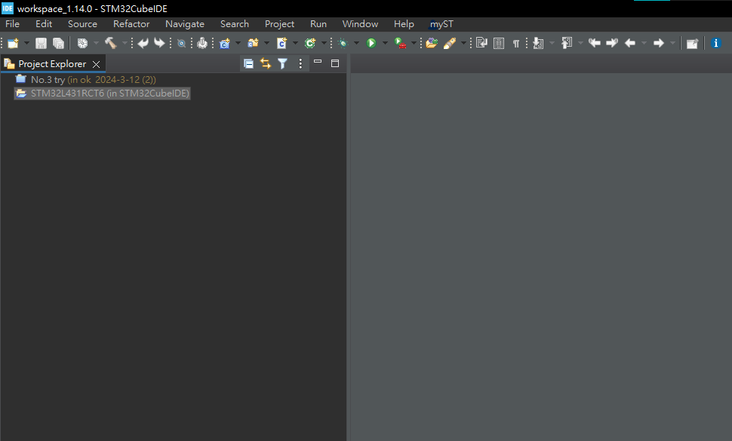Open the Help menu
The image size is (732, 441).
404,24
